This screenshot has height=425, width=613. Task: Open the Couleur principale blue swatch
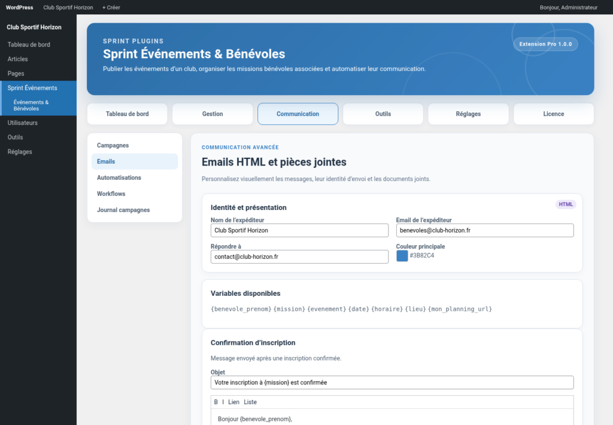click(x=402, y=256)
